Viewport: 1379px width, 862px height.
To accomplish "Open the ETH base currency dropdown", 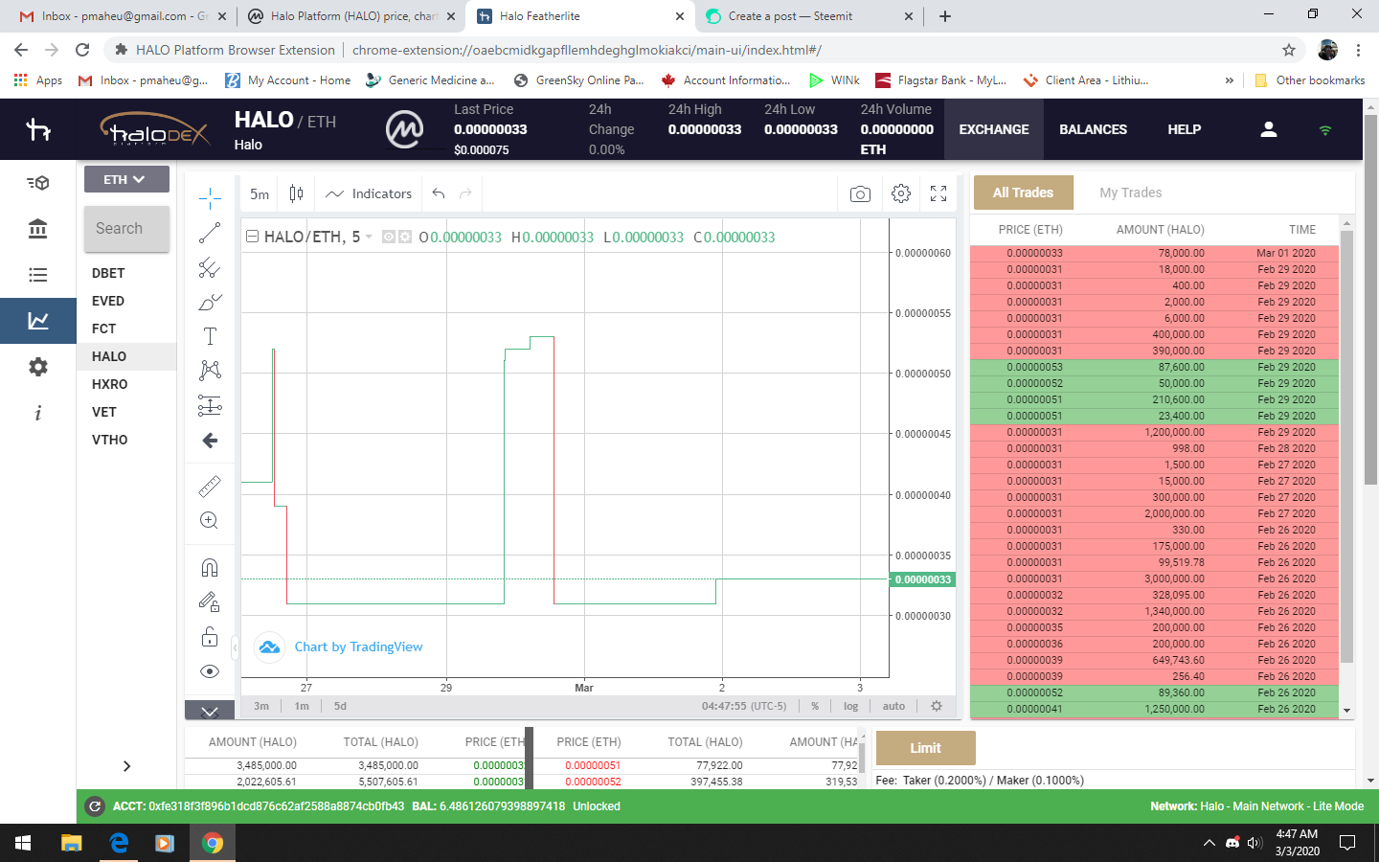I will pos(125,179).
